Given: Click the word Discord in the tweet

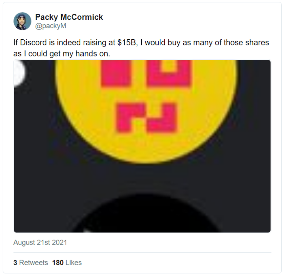Looking at the screenshot, I should pos(33,43).
